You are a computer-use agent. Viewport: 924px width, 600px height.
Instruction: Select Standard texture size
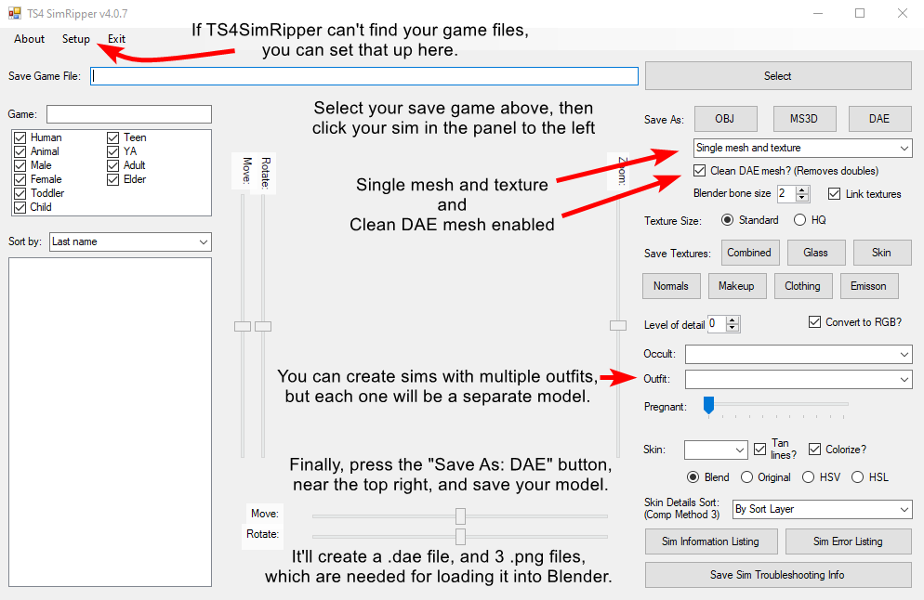click(727, 219)
